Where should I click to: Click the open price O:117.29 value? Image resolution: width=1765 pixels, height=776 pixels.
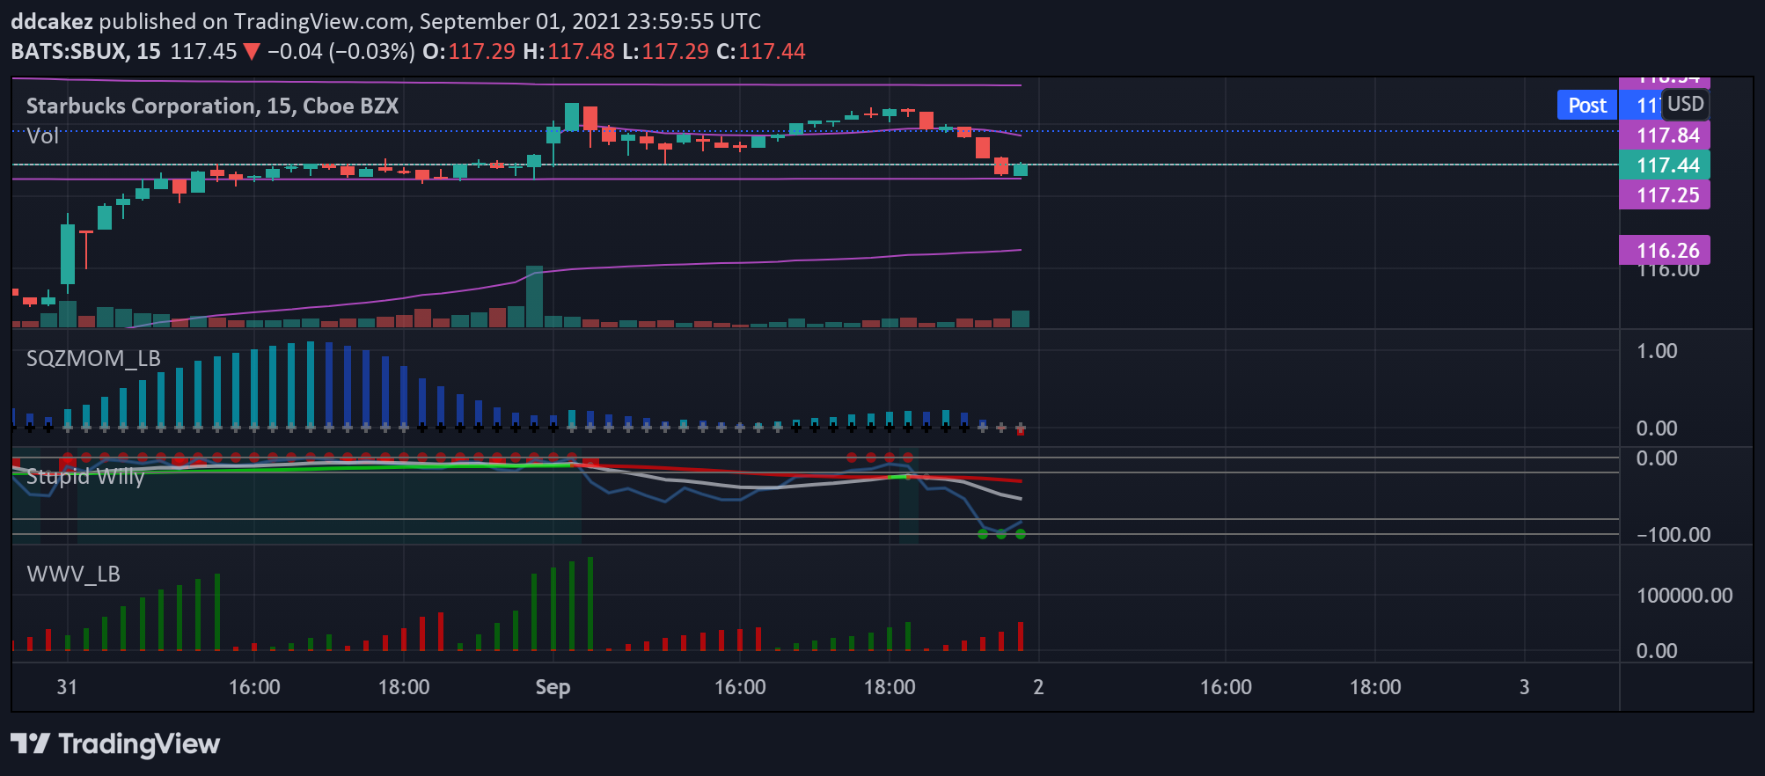click(x=469, y=51)
